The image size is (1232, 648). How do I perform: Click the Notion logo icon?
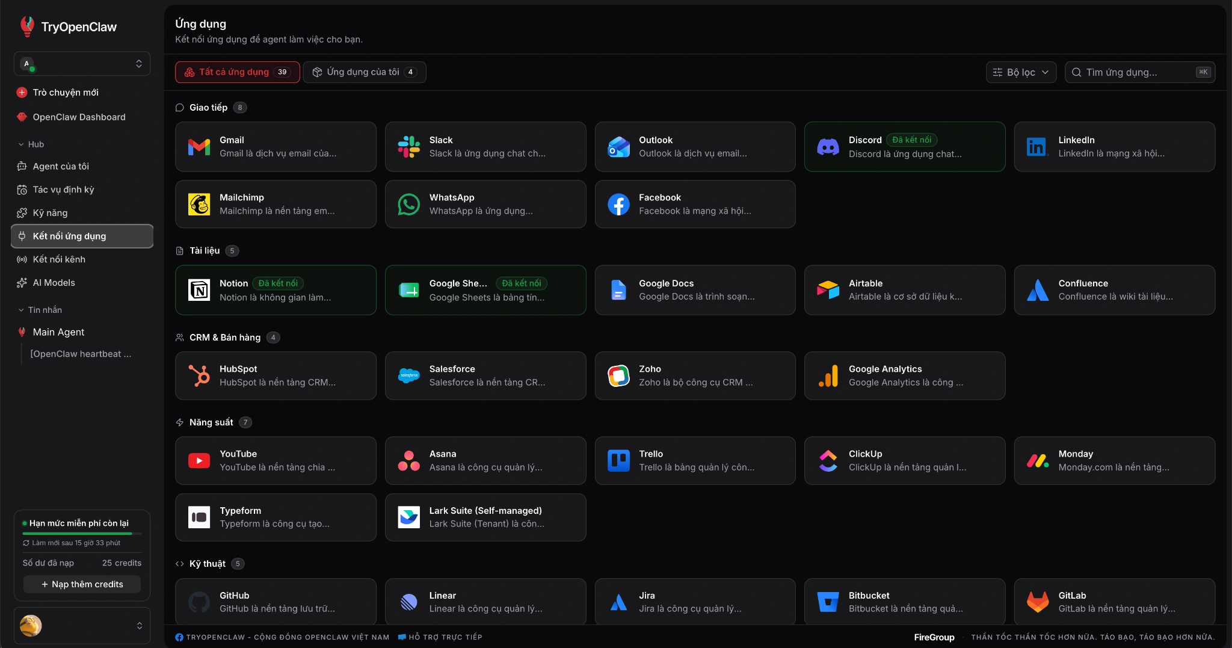(x=199, y=290)
